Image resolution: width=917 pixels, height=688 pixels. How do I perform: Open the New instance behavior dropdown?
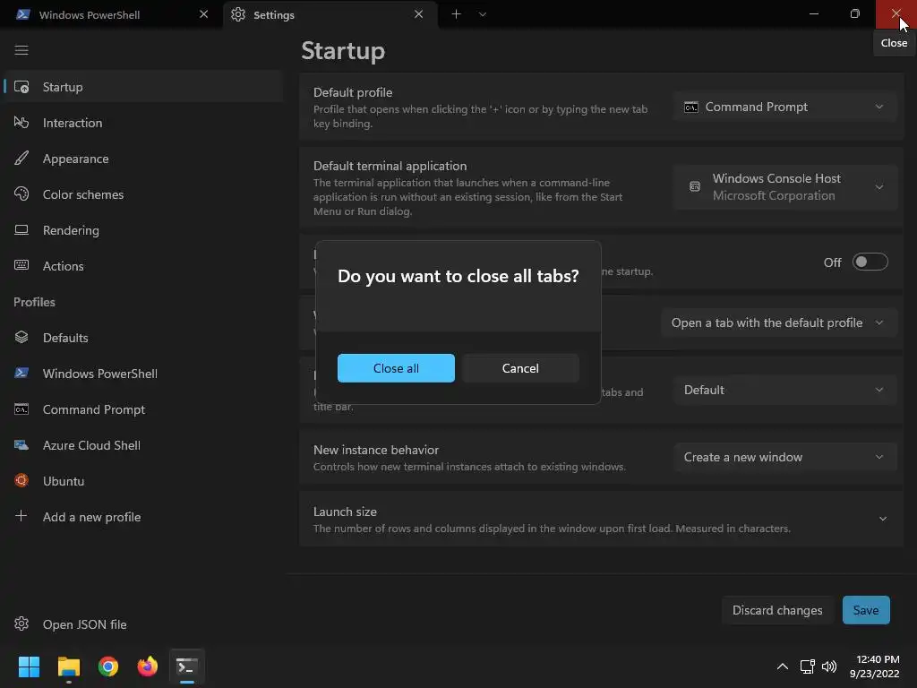pos(784,458)
